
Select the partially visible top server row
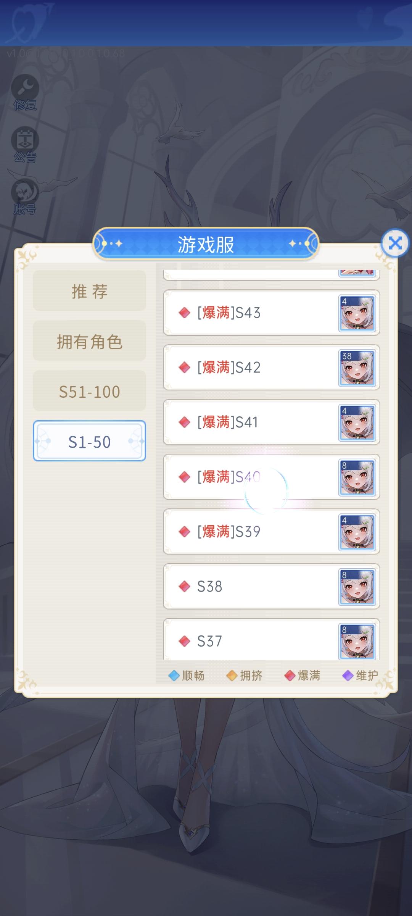click(x=272, y=275)
